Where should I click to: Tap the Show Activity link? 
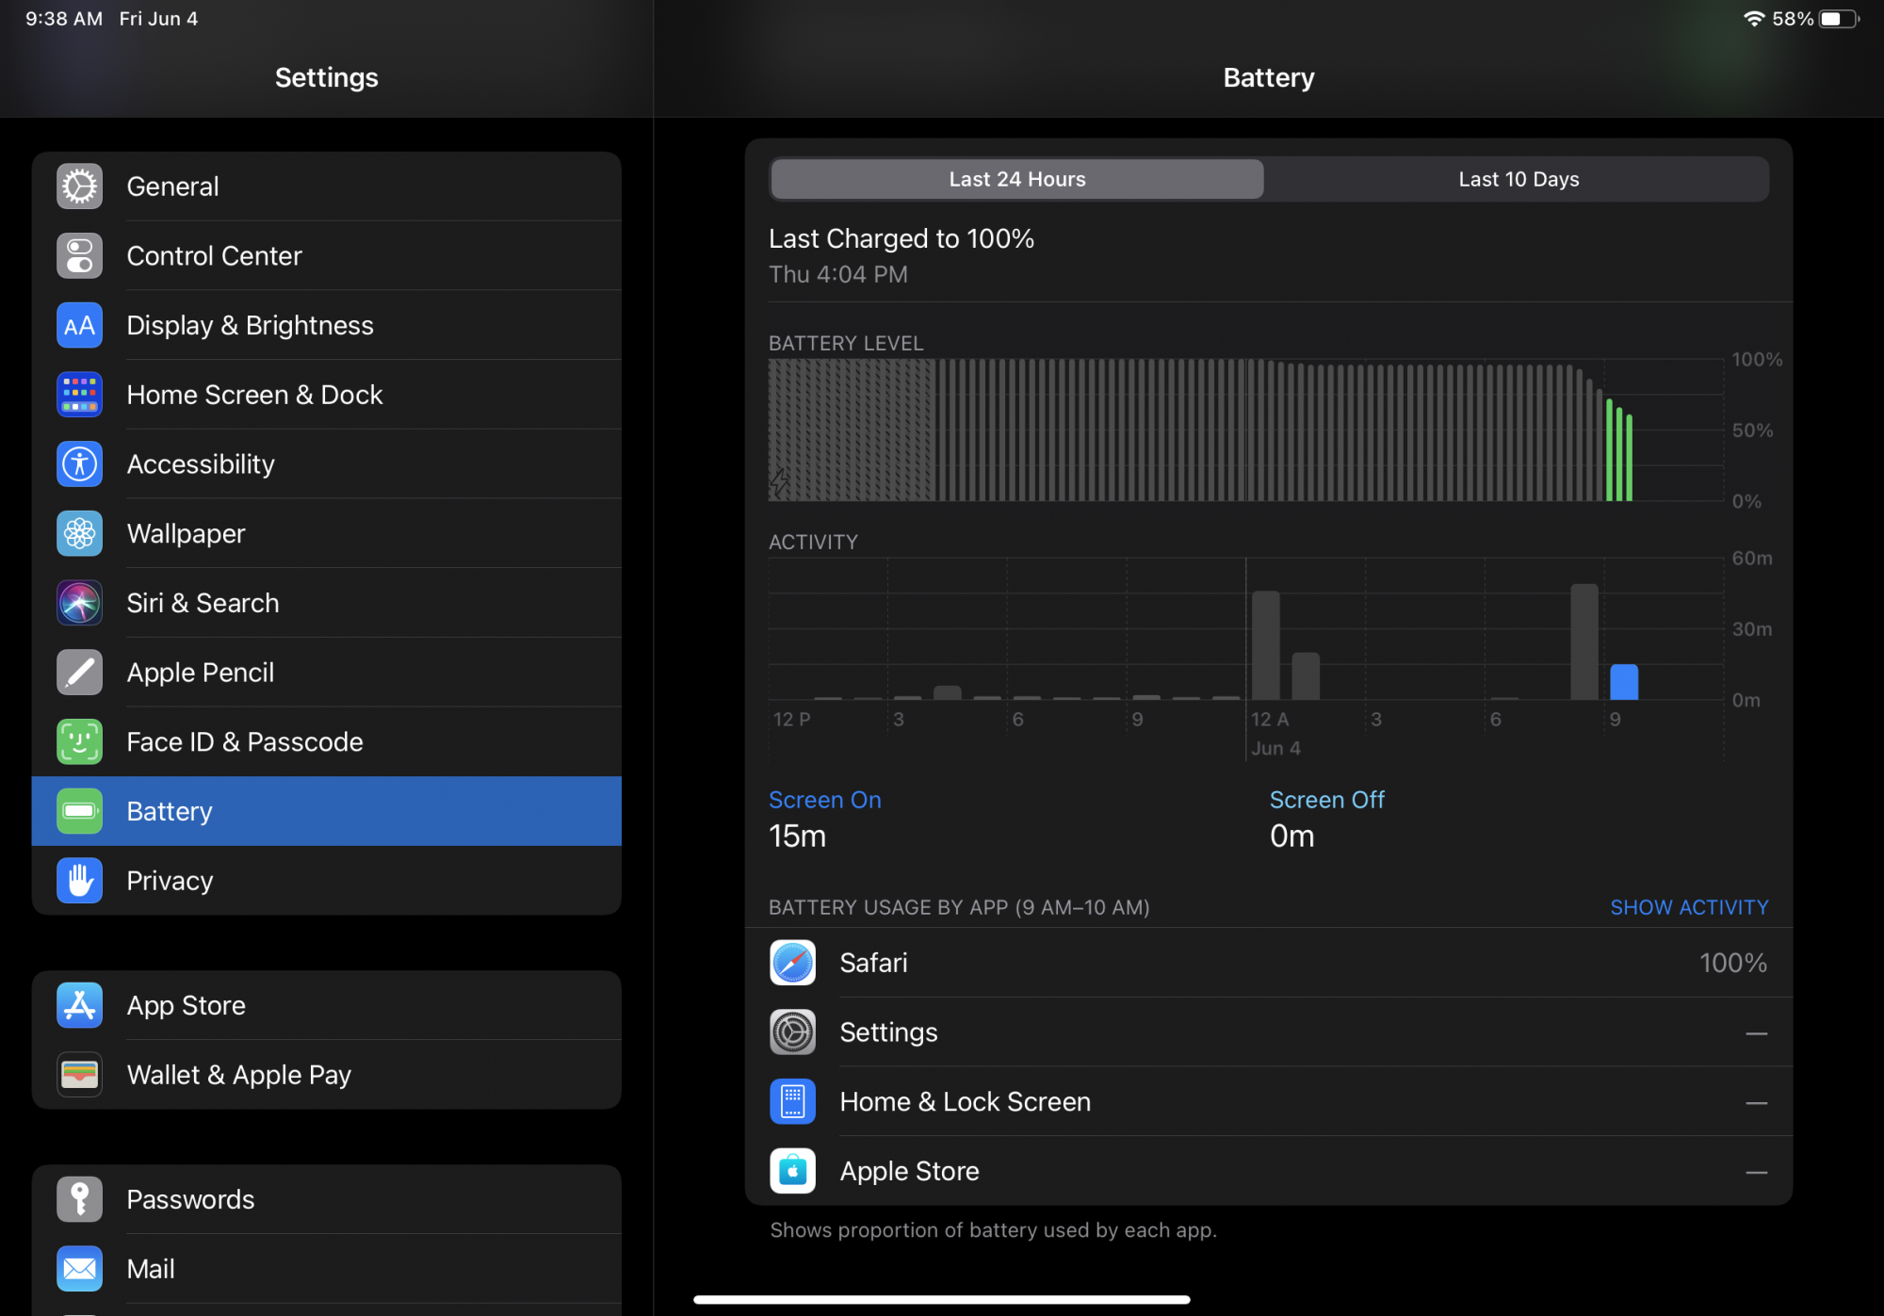pyautogui.click(x=1688, y=907)
